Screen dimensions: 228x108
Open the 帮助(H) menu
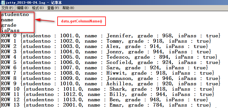pyautogui.click(x=68, y=8)
